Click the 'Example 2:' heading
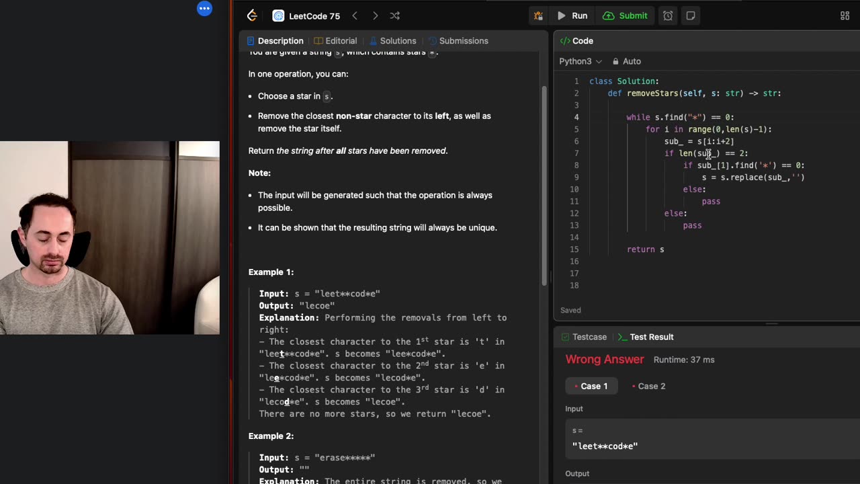 [x=271, y=436]
